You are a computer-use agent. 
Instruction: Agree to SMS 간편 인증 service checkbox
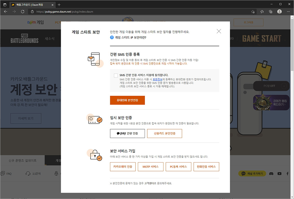(x=116, y=75)
